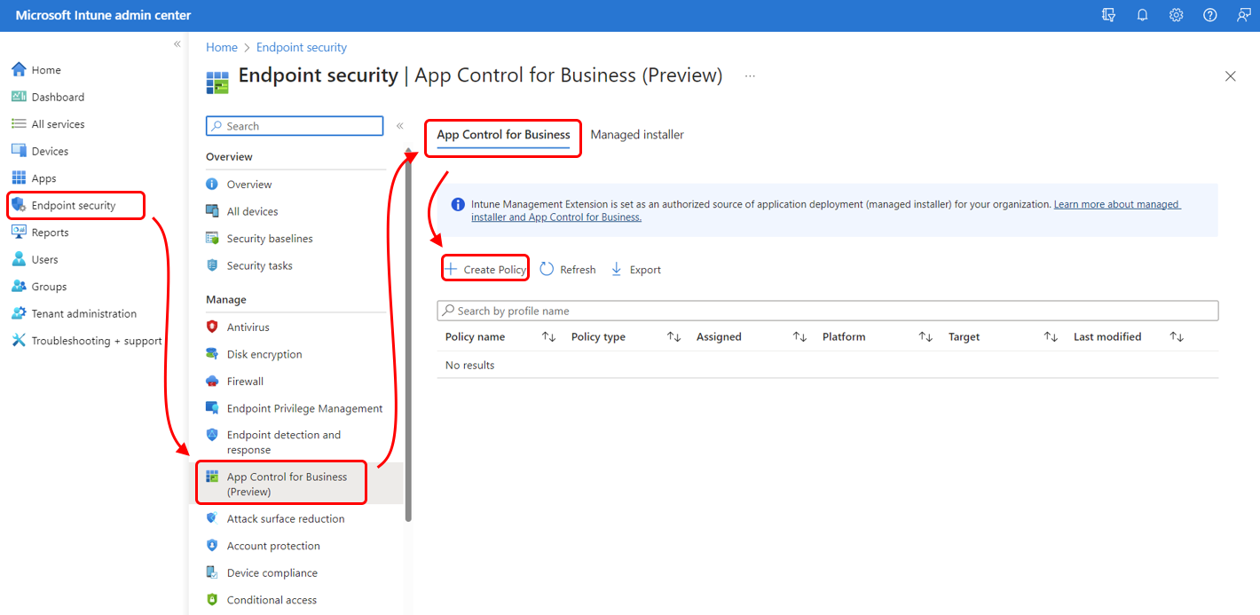Select the App Control for Business tab
The height and width of the screenshot is (615, 1260).
point(503,135)
